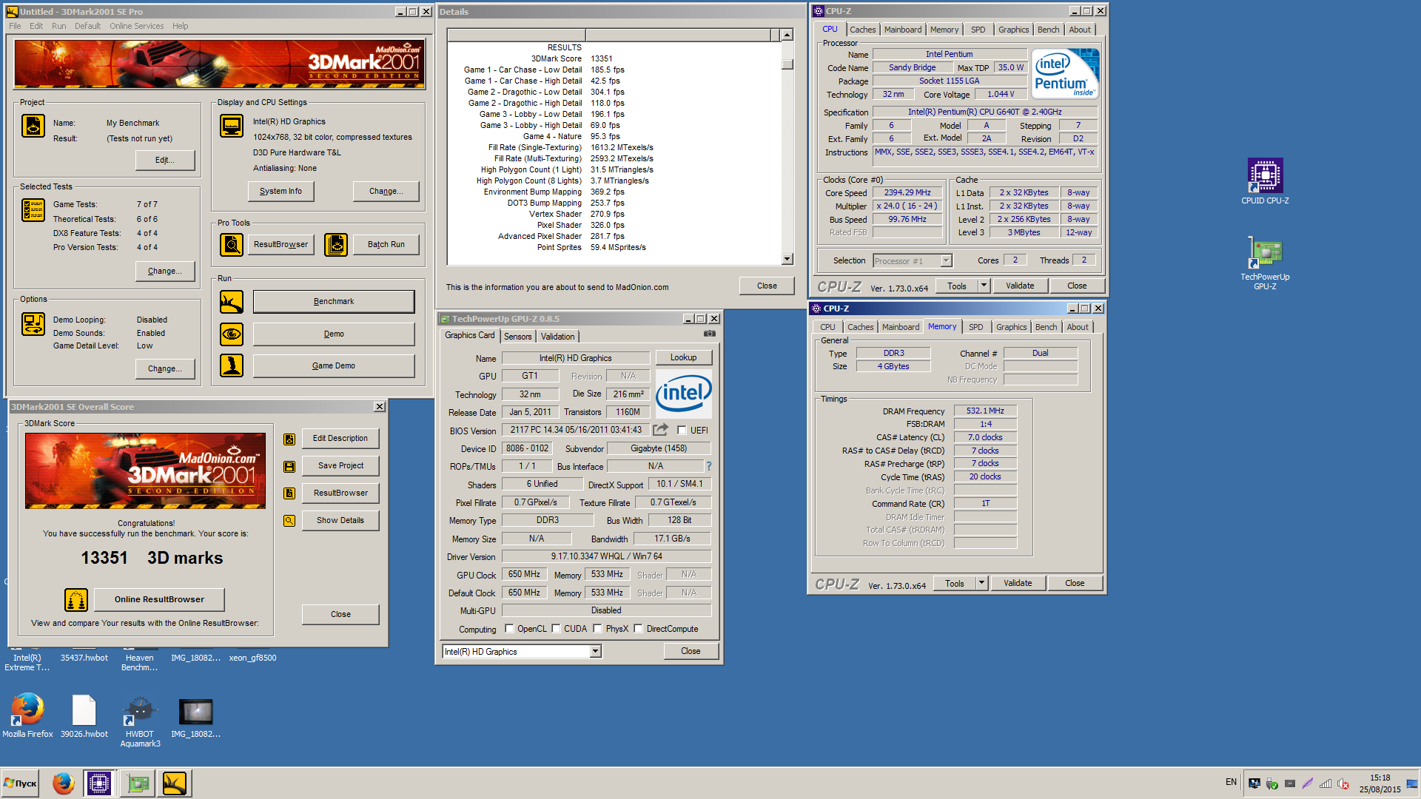Click the icon beside Edit Description
Image resolution: width=1421 pixels, height=799 pixels.
pos(289,439)
